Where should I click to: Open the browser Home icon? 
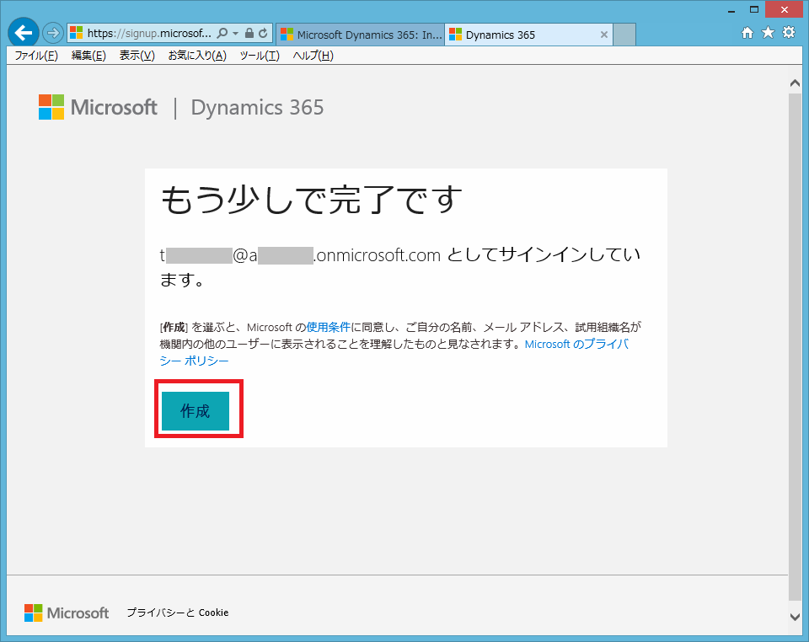pos(747,33)
